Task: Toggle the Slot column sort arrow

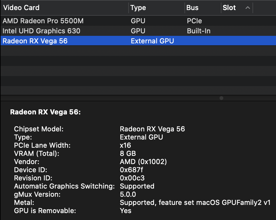Action: pyautogui.click(x=248, y=8)
